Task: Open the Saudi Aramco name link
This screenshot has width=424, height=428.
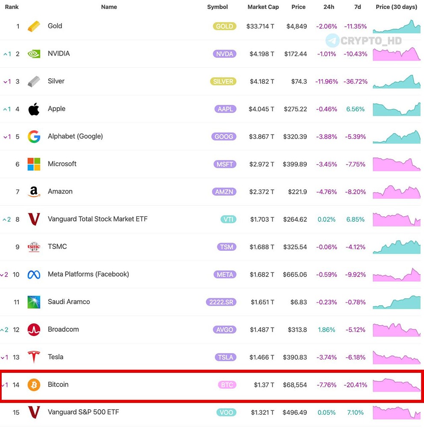Action: coord(69,302)
